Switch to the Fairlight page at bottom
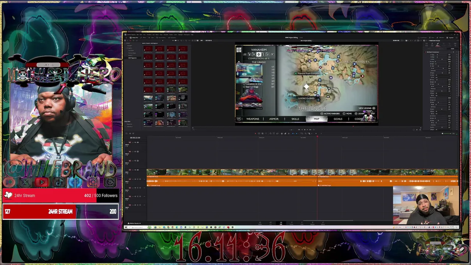This screenshot has width=471, height=265. point(312,223)
